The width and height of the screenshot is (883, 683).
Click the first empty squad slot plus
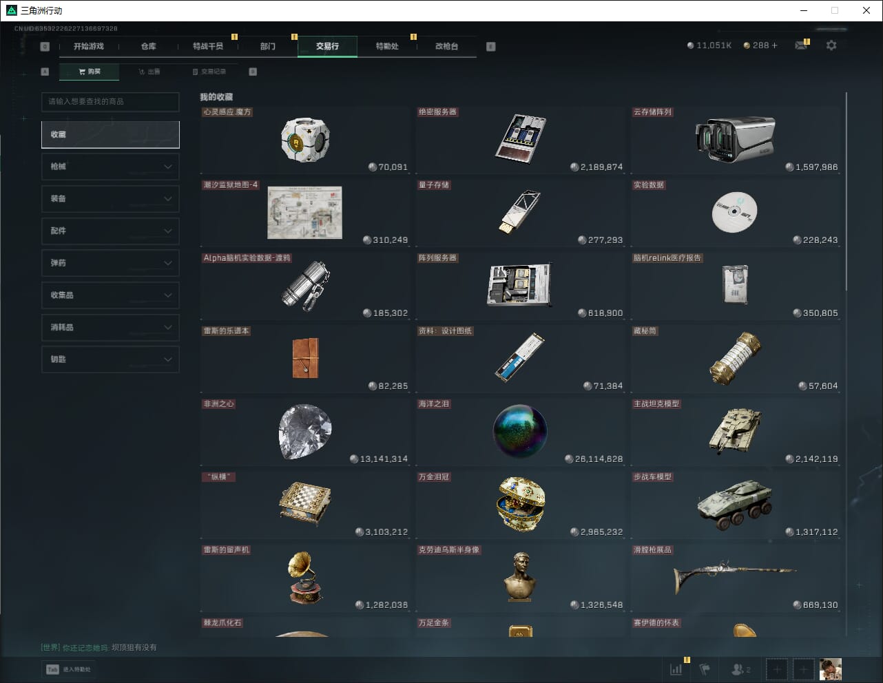point(777,669)
